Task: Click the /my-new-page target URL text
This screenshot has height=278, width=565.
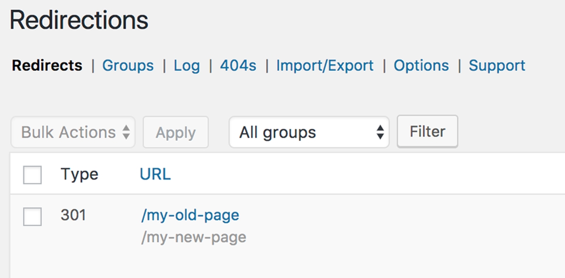Action: 194,237
